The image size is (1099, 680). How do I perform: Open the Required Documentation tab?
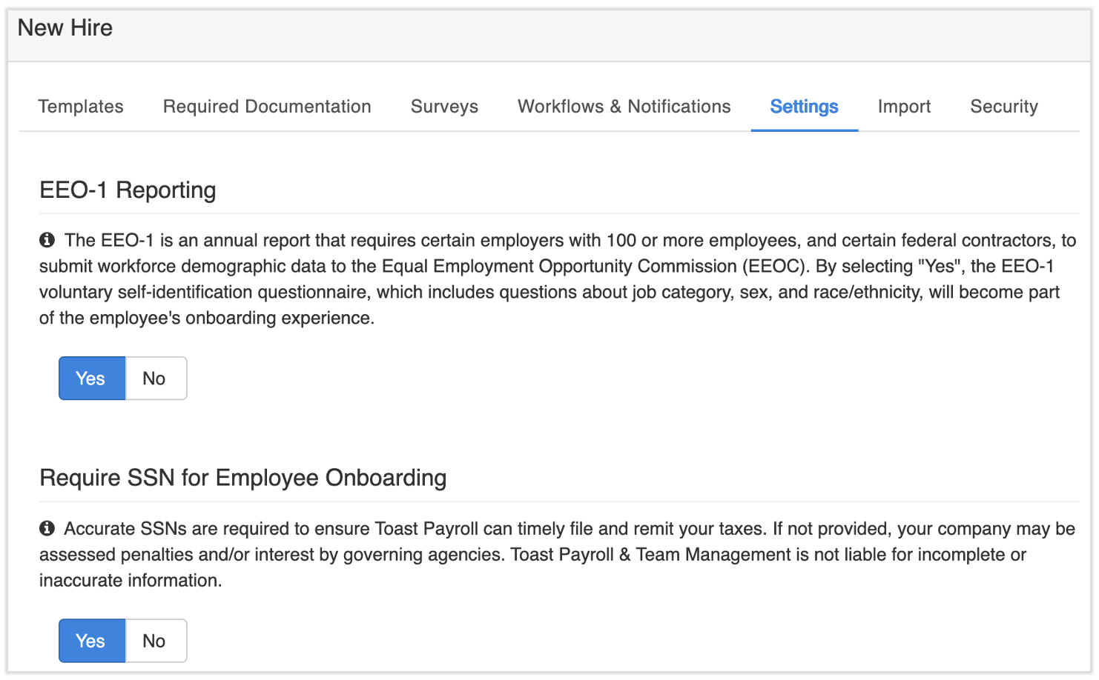pos(266,106)
